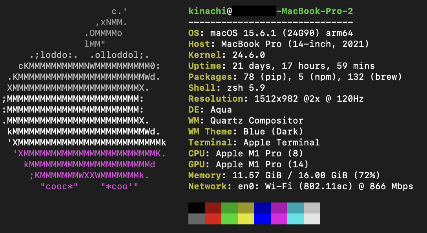Click the cyan color block in bottom row

click(296, 219)
